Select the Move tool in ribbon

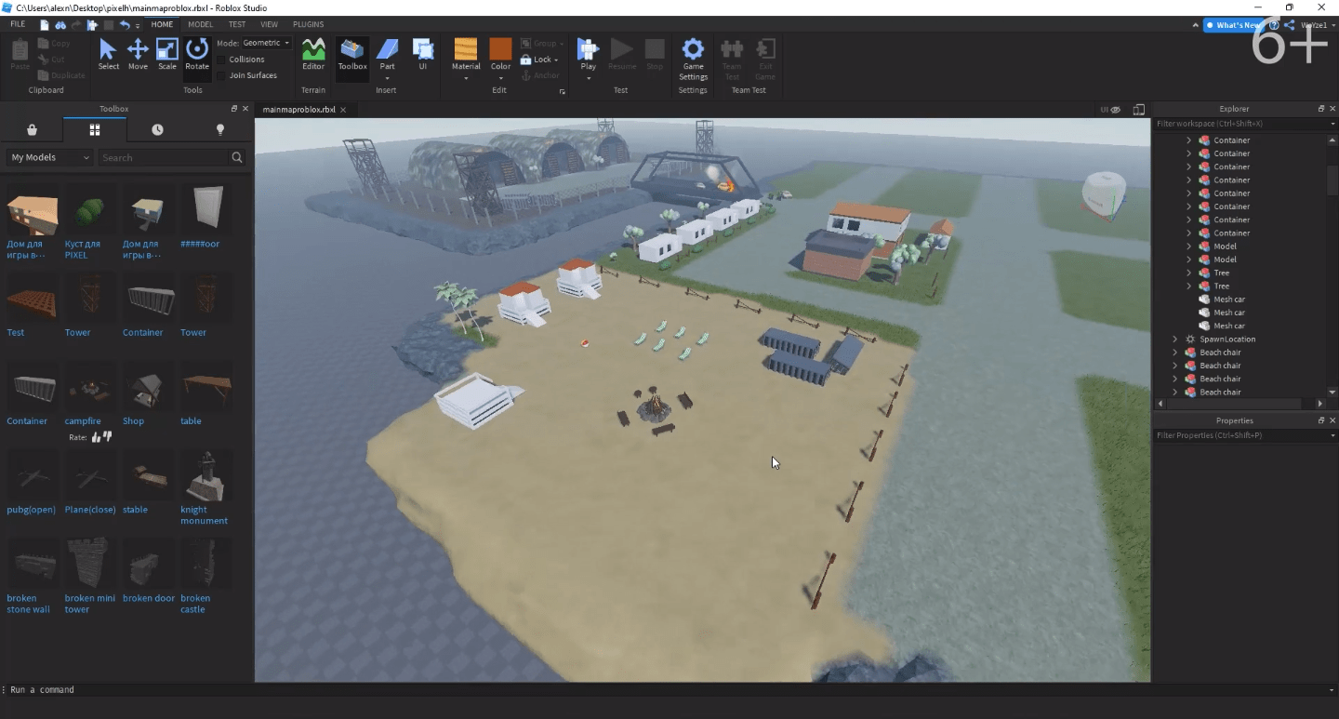pos(138,54)
